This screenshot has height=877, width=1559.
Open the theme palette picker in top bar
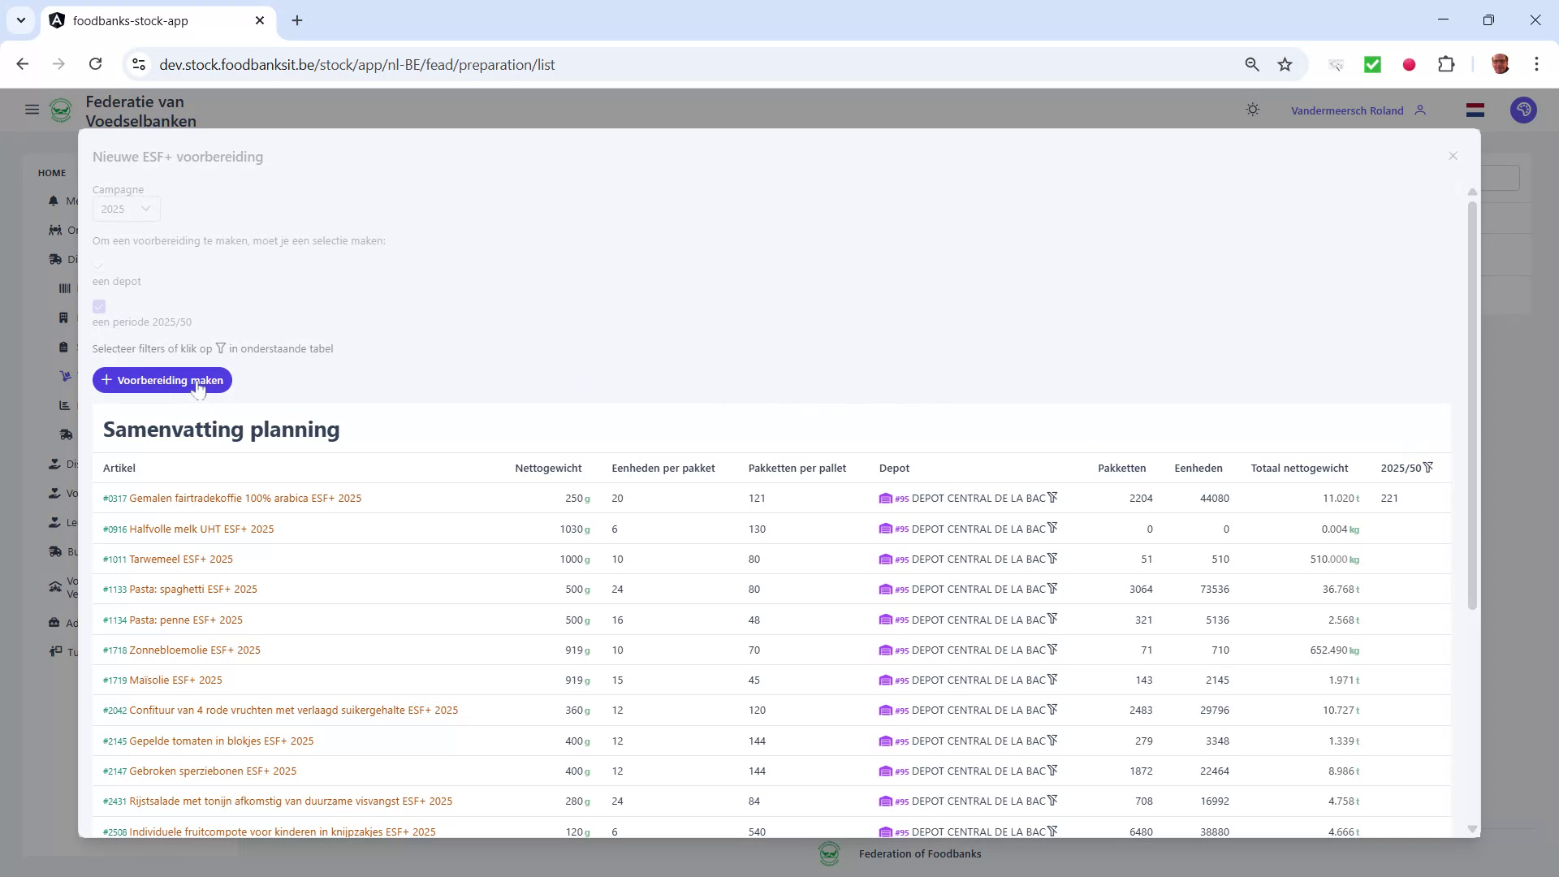[x=1524, y=110]
